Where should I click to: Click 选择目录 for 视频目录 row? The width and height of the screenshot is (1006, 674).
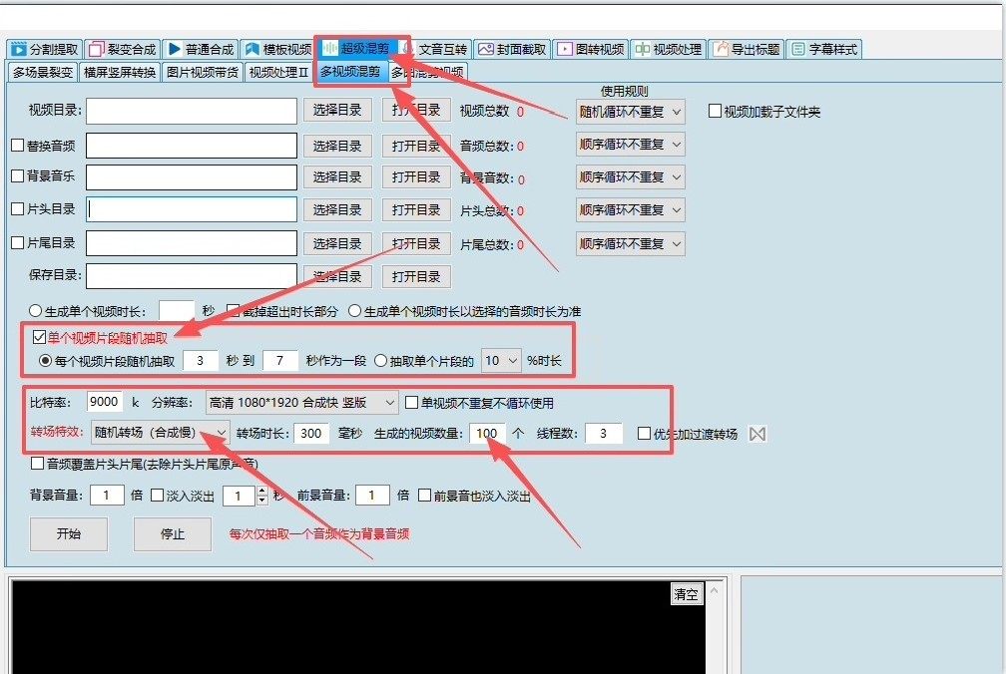pyautogui.click(x=337, y=111)
